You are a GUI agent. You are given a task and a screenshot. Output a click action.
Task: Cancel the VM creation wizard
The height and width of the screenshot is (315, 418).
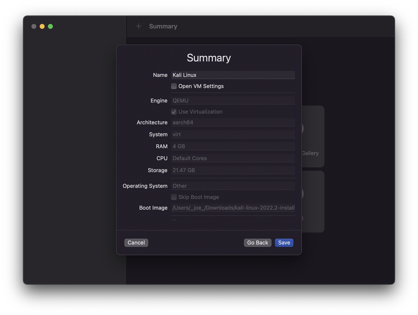click(136, 243)
